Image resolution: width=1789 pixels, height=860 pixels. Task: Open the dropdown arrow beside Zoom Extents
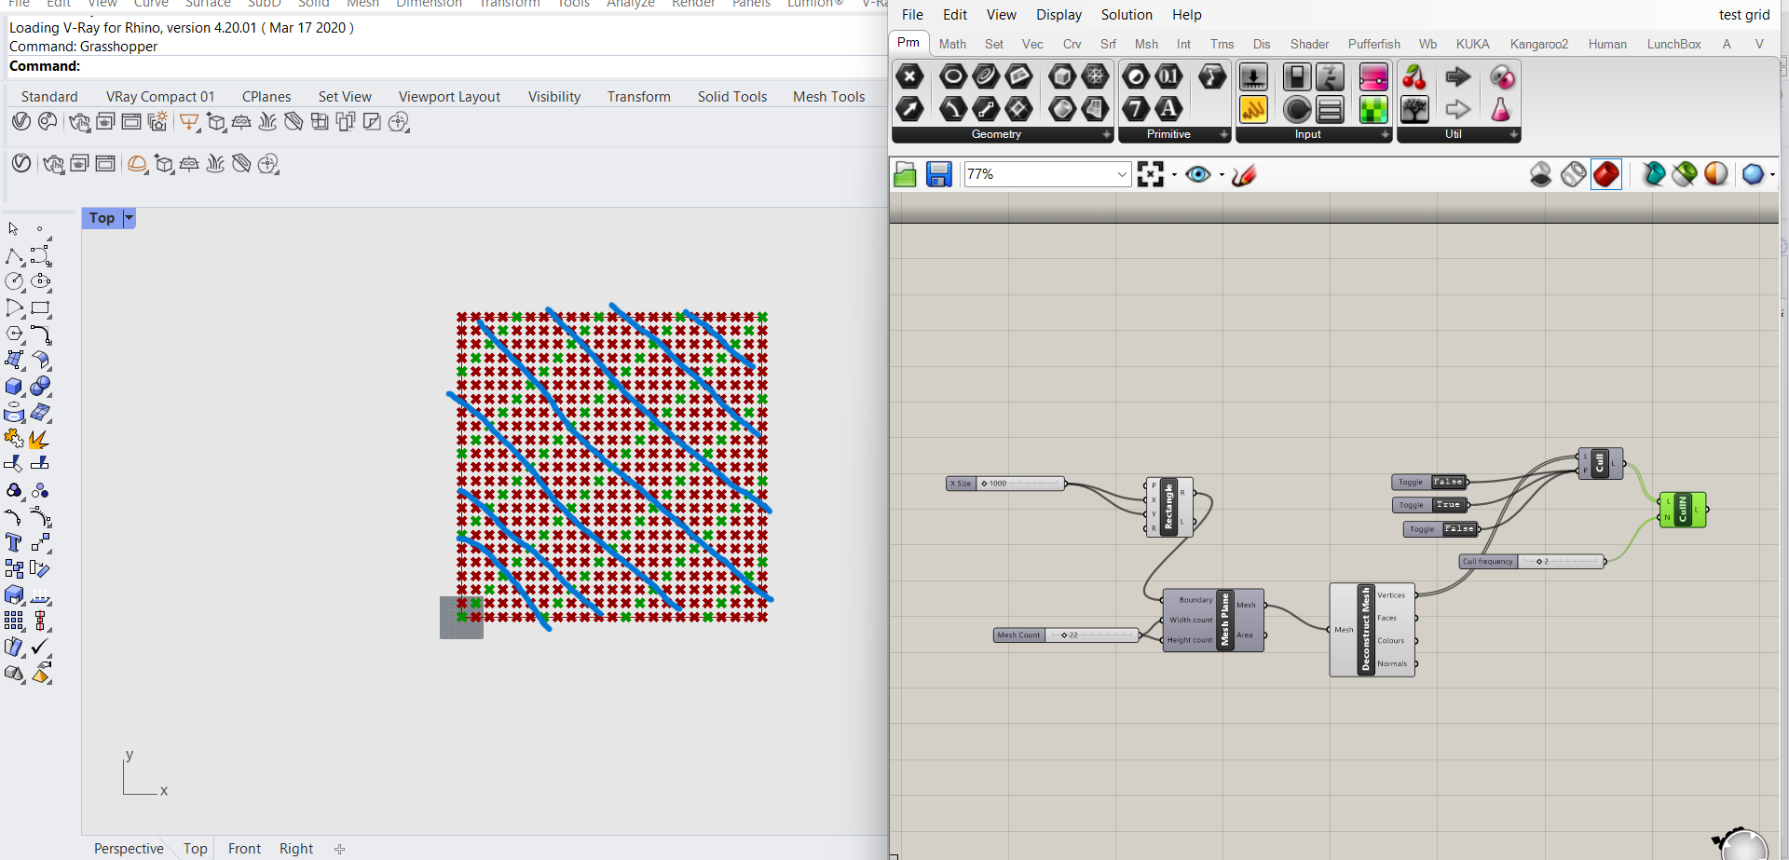click(x=1174, y=174)
